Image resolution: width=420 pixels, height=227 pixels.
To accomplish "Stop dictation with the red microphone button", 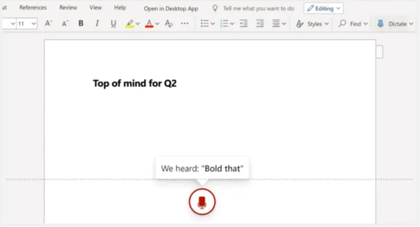I will (202, 201).
